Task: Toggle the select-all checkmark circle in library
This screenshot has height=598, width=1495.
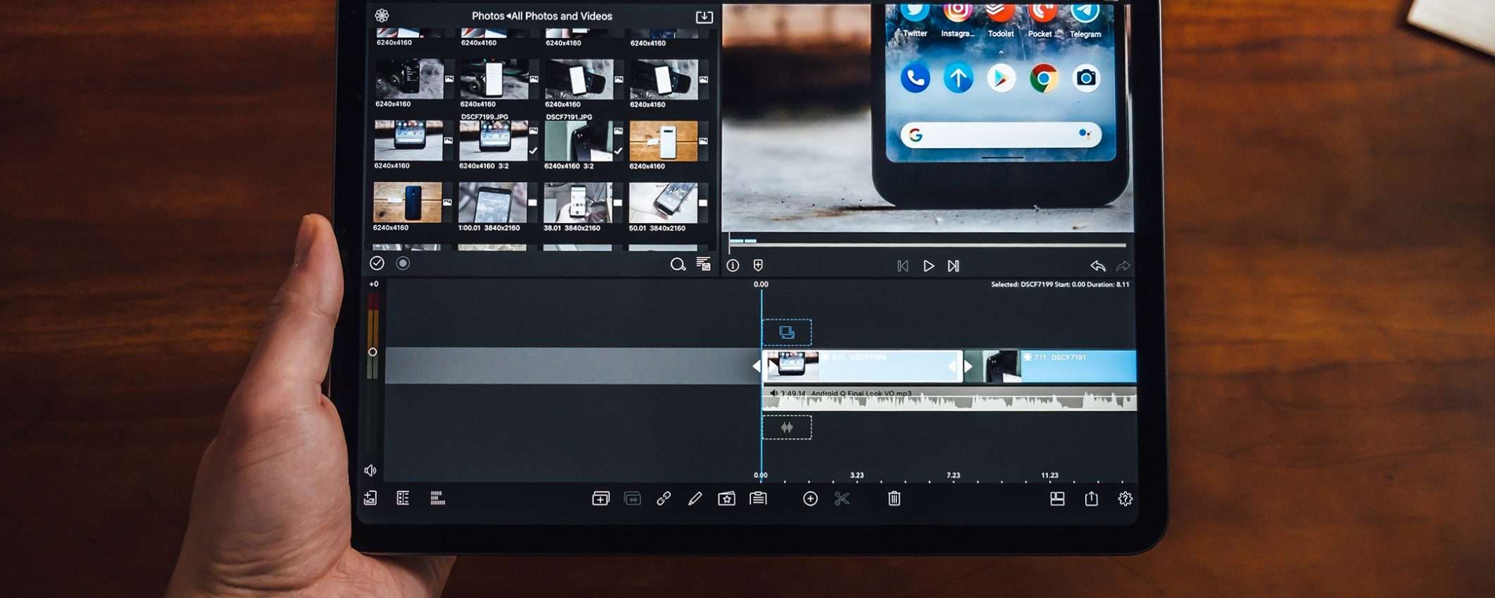Action: click(377, 263)
